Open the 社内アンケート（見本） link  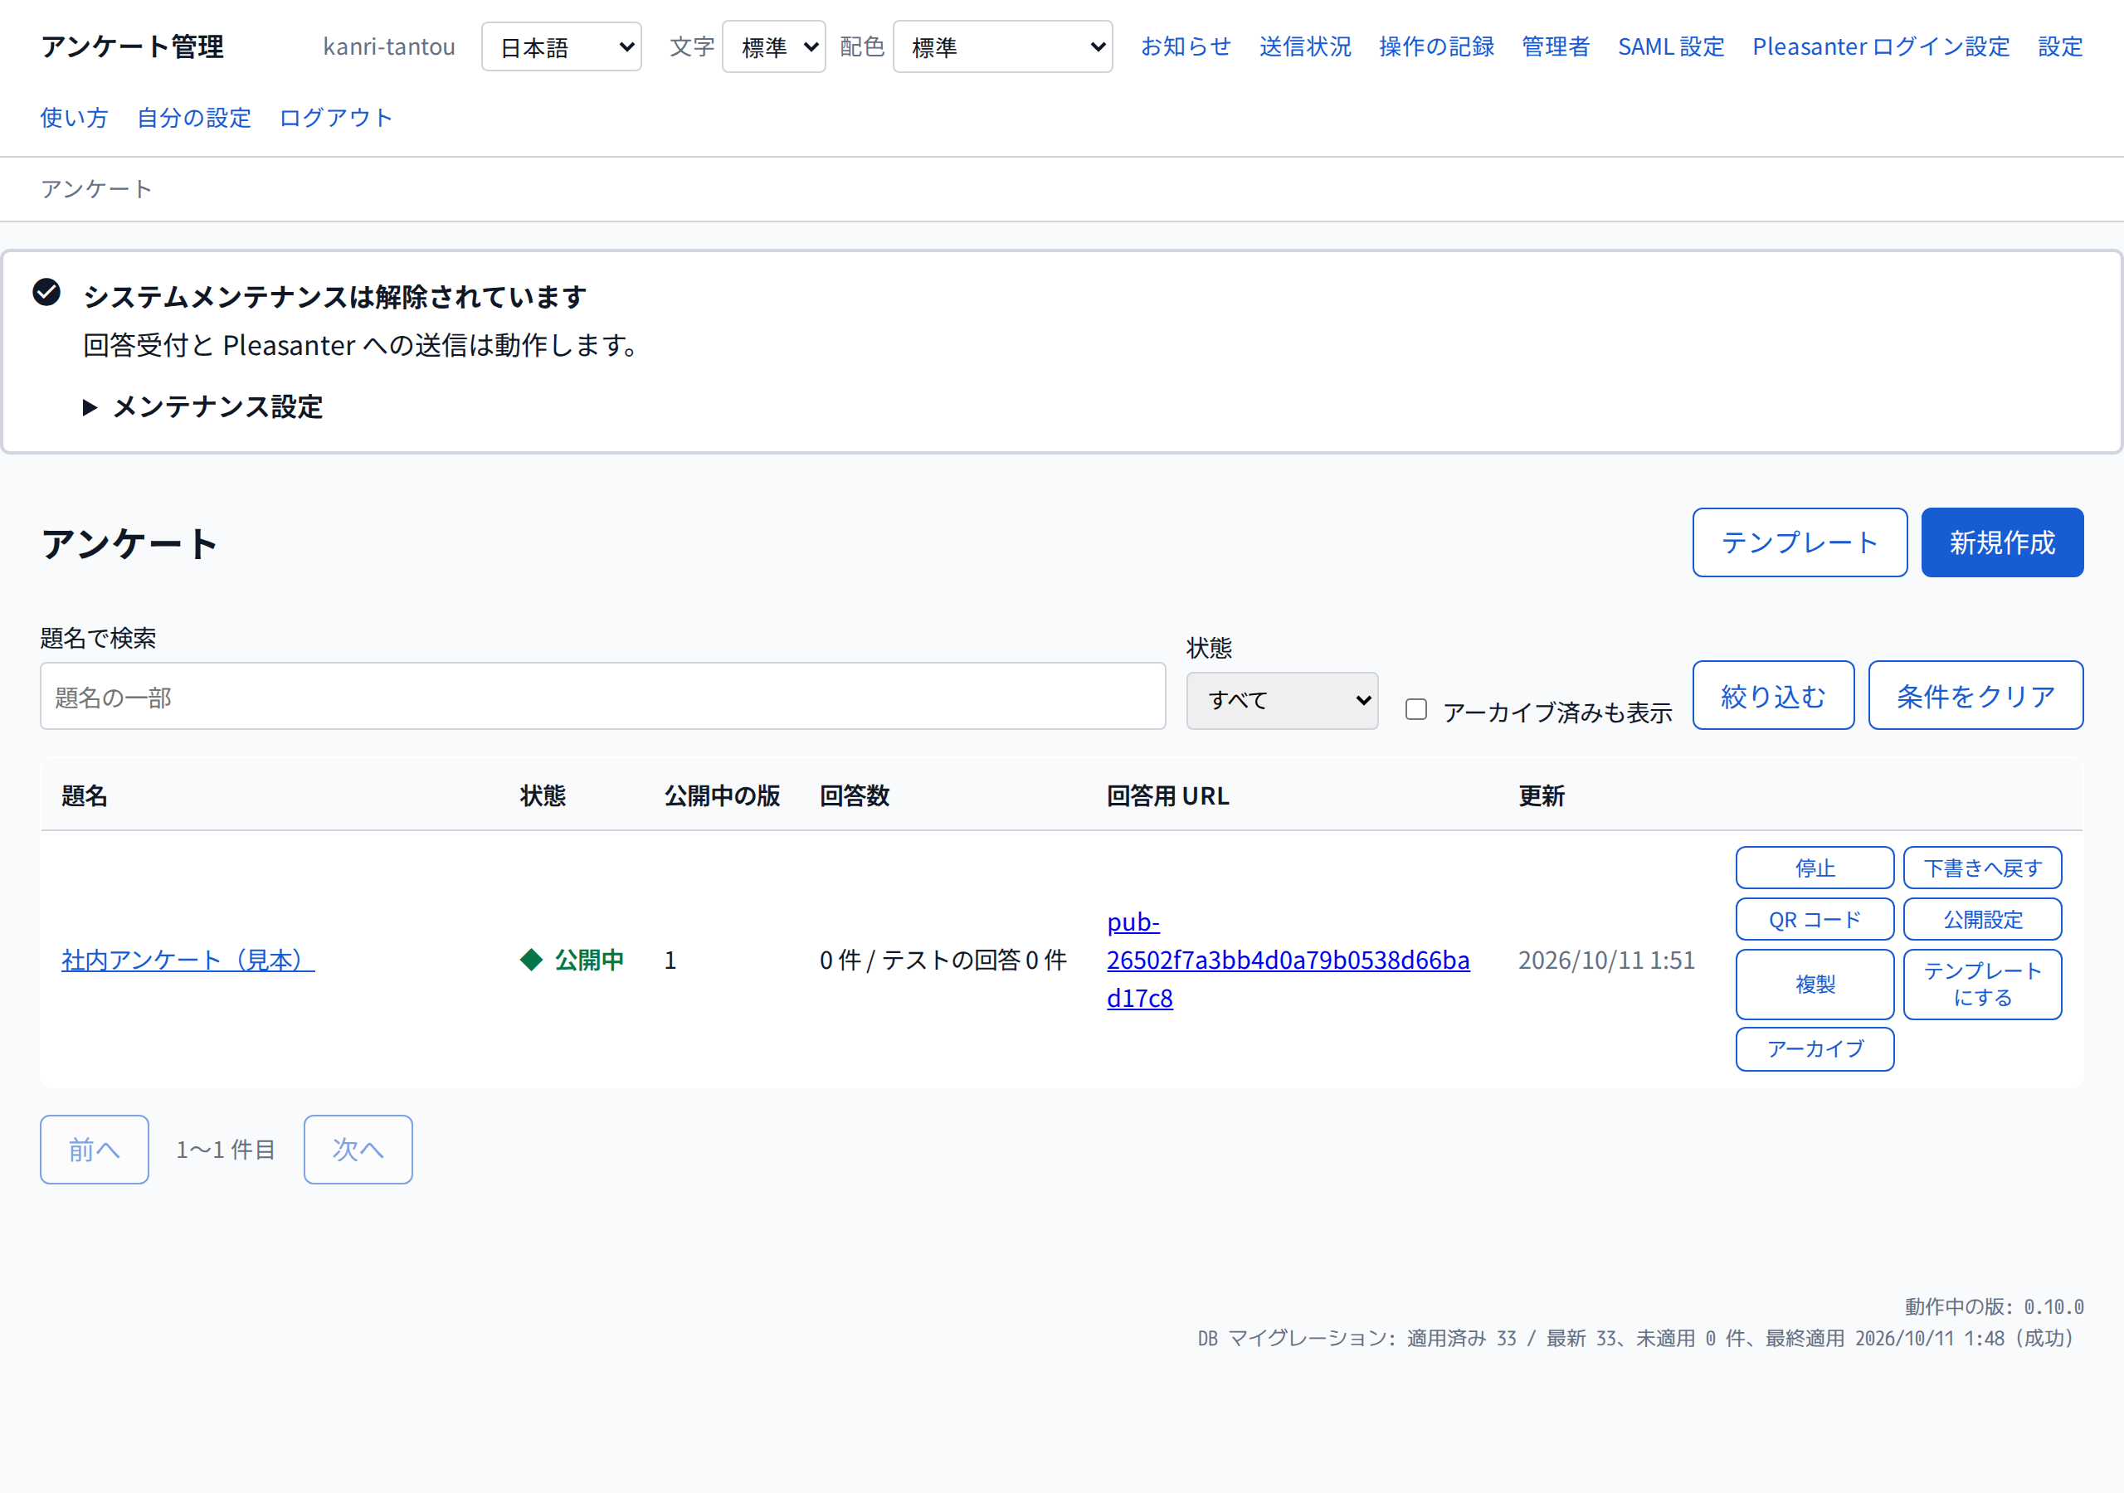click(x=188, y=960)
